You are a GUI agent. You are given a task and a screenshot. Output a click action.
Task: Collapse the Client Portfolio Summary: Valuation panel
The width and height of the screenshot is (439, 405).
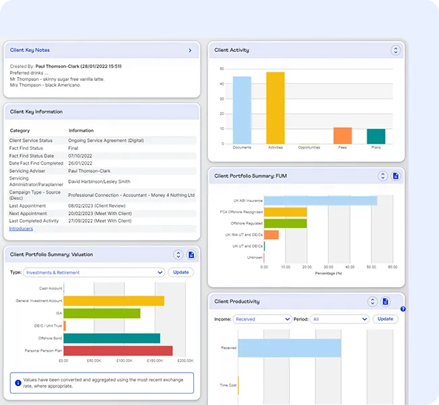coord(178,254)
